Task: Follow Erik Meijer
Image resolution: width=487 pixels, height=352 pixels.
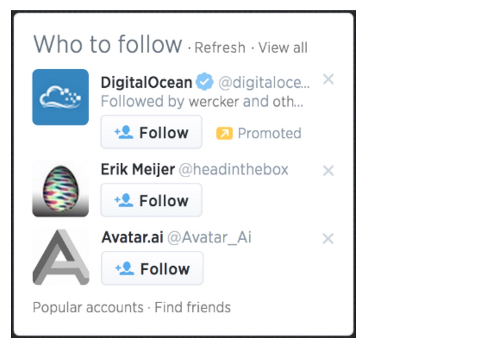Action: coord(151,200)
